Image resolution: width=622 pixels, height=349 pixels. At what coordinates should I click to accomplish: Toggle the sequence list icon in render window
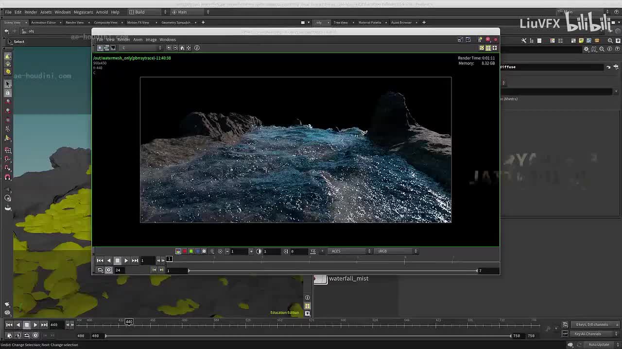point(106,48)
